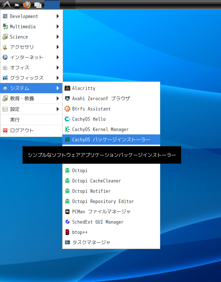Expand the Development submenu arrow
The image size is (221, 282).
(58, 16)
